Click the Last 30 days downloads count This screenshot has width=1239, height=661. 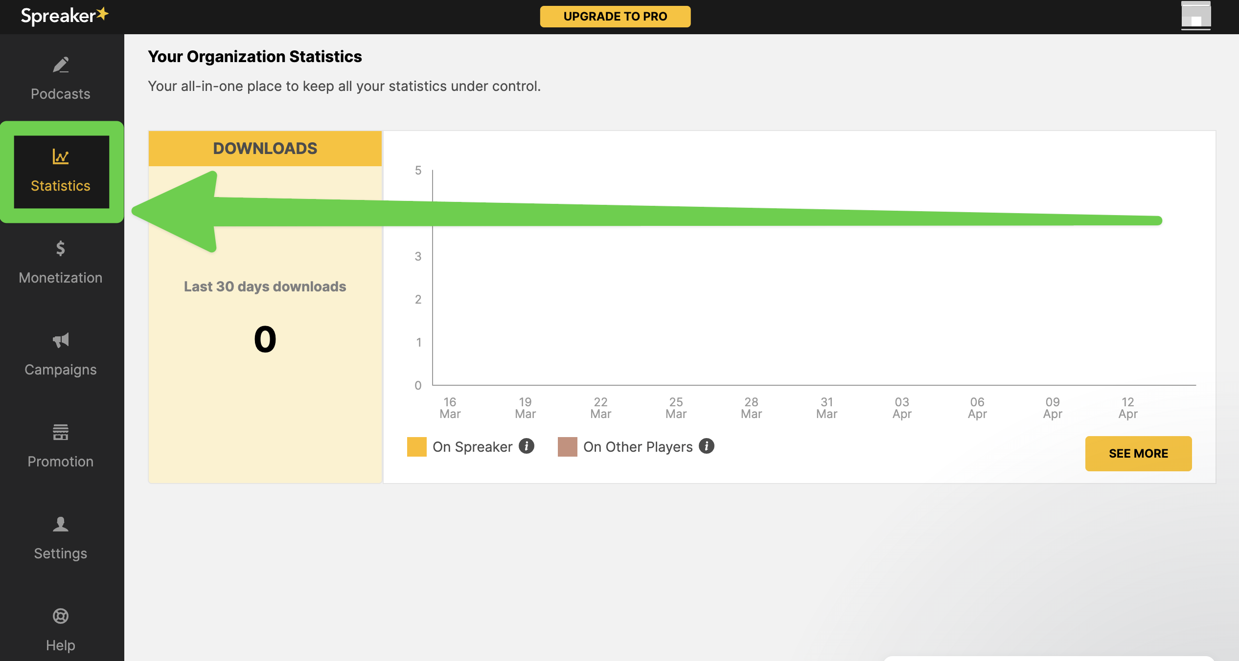(x=265, y=339)
